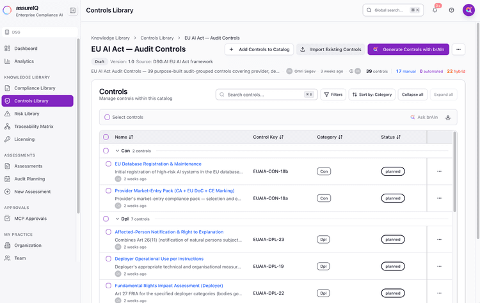
Task: Select the Dpl group checkbox
Action: click(106, 219)
